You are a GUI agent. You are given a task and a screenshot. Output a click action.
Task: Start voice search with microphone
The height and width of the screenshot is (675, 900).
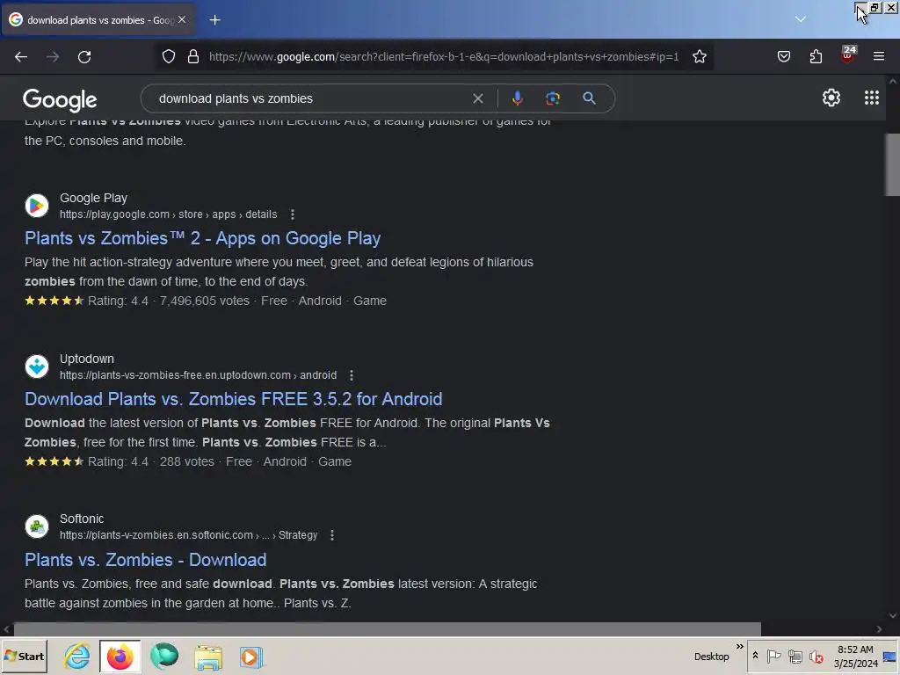[517, 98]
